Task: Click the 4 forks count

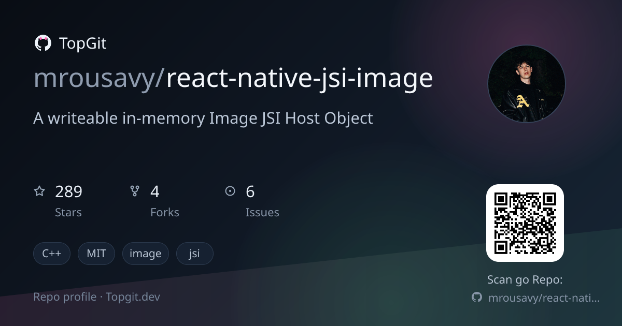Action: [x=155, y=192]
